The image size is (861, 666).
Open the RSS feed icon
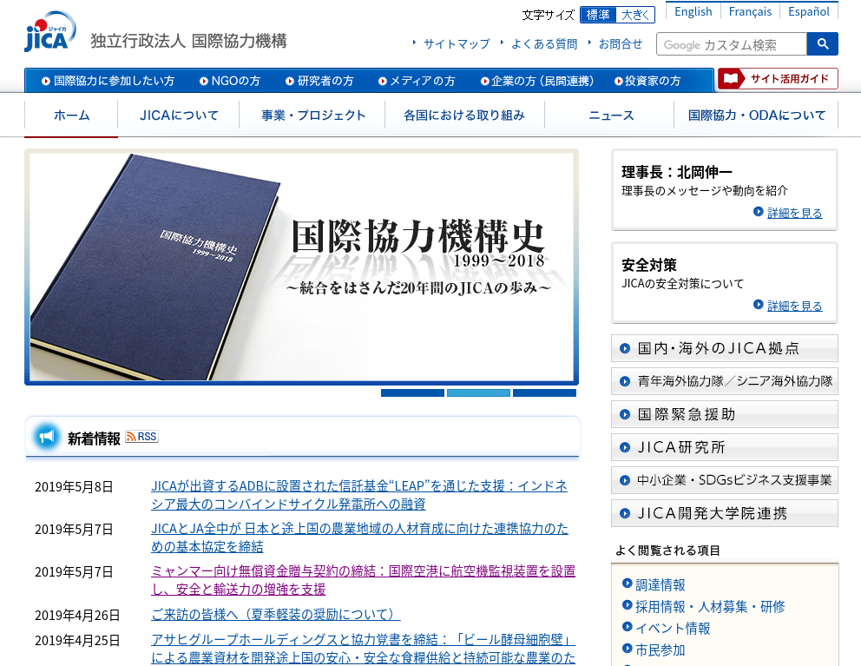[141, 437]
